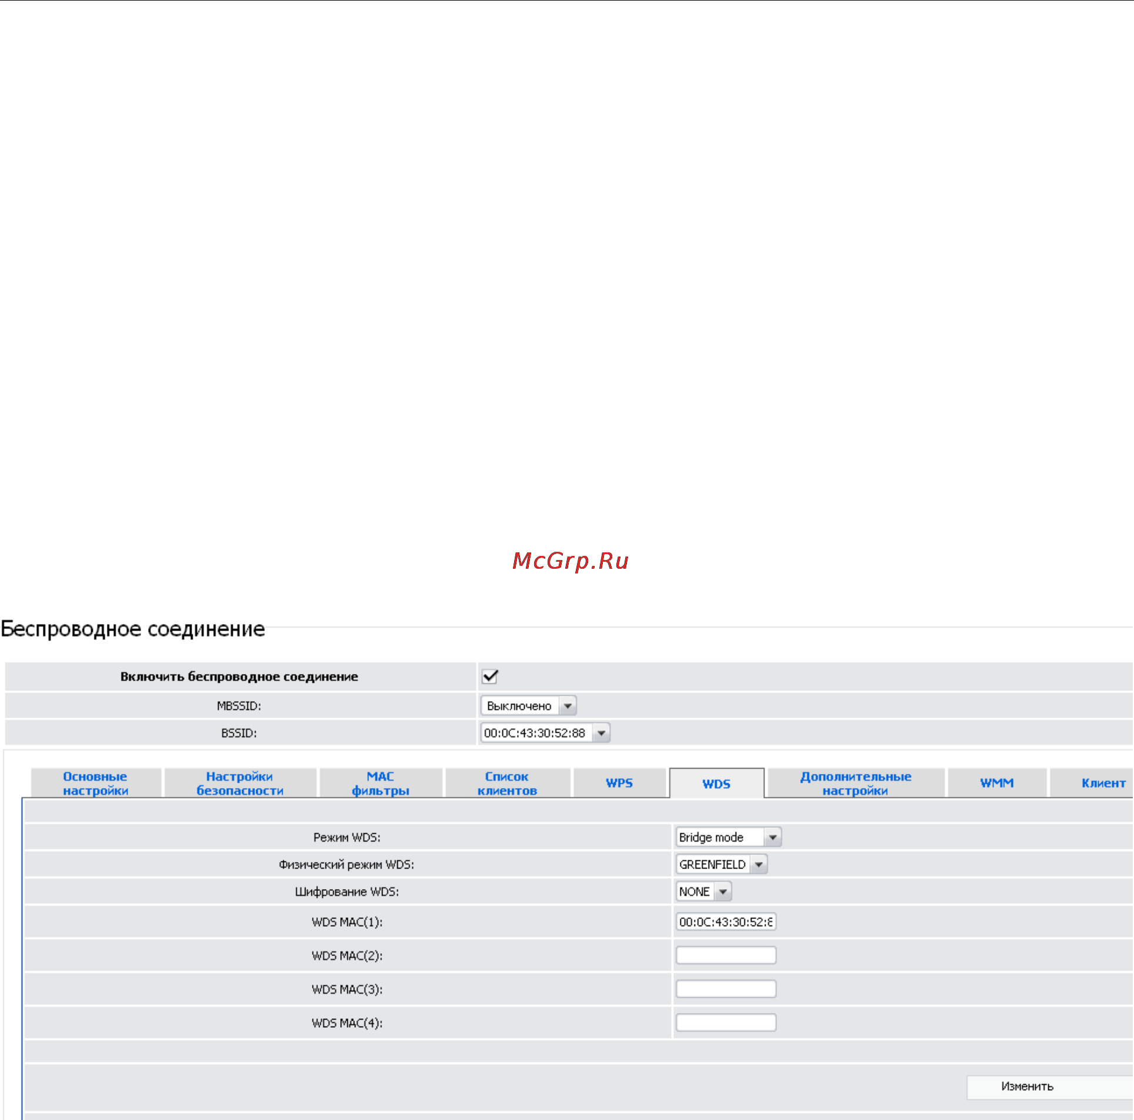The height and width of the screenshot is (1120, 1134).
Task: Open the Дополнительные настройки tab
Action: tap(856, 783)
